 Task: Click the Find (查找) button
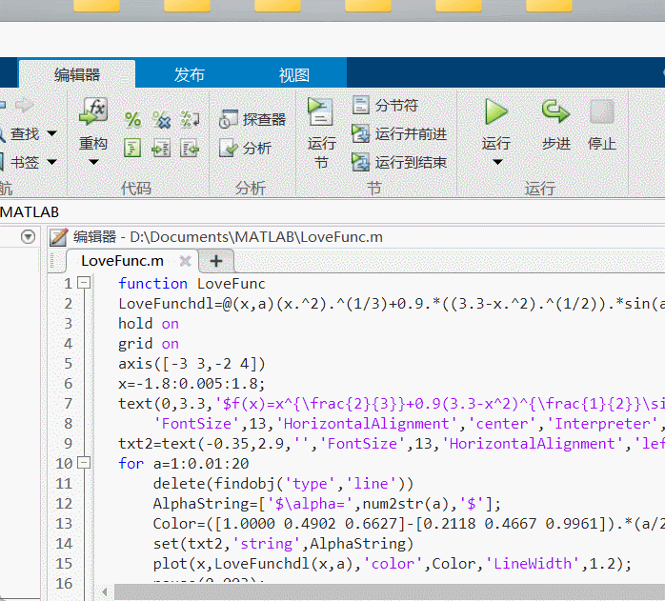point(19,133)
